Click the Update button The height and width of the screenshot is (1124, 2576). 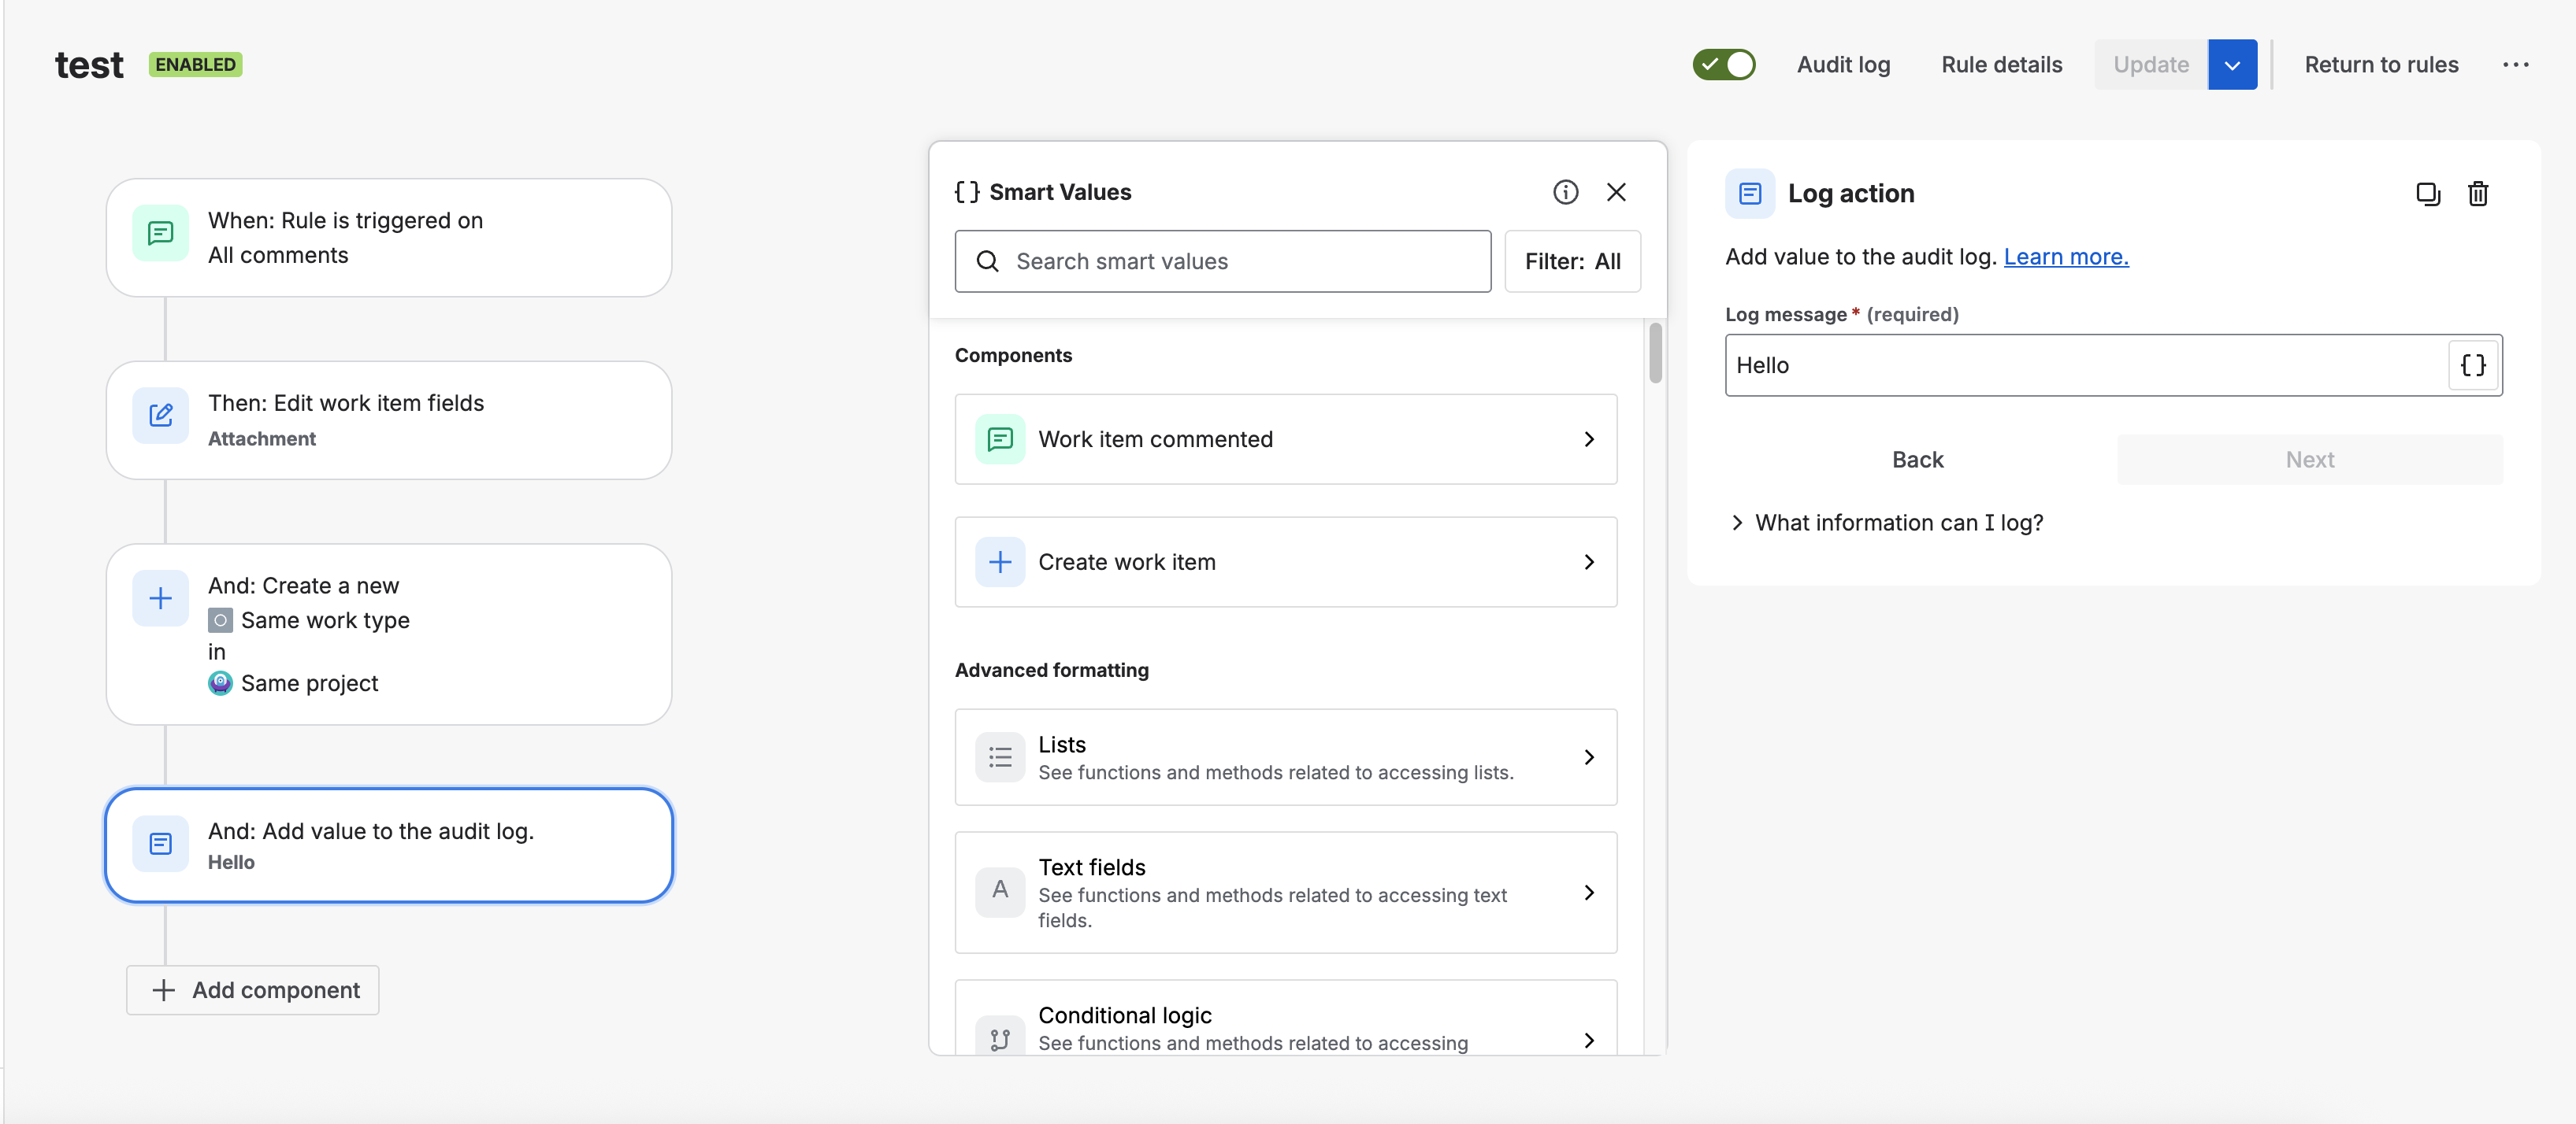[2151, 65]
